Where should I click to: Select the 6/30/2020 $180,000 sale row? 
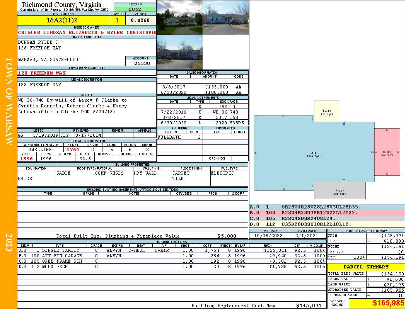point(203,92)
